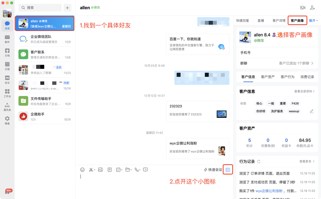Viewport: 321px width, 199px height.
Task: Open the Workbench (工作台) sidebar icon
Action: pos(7,93)
